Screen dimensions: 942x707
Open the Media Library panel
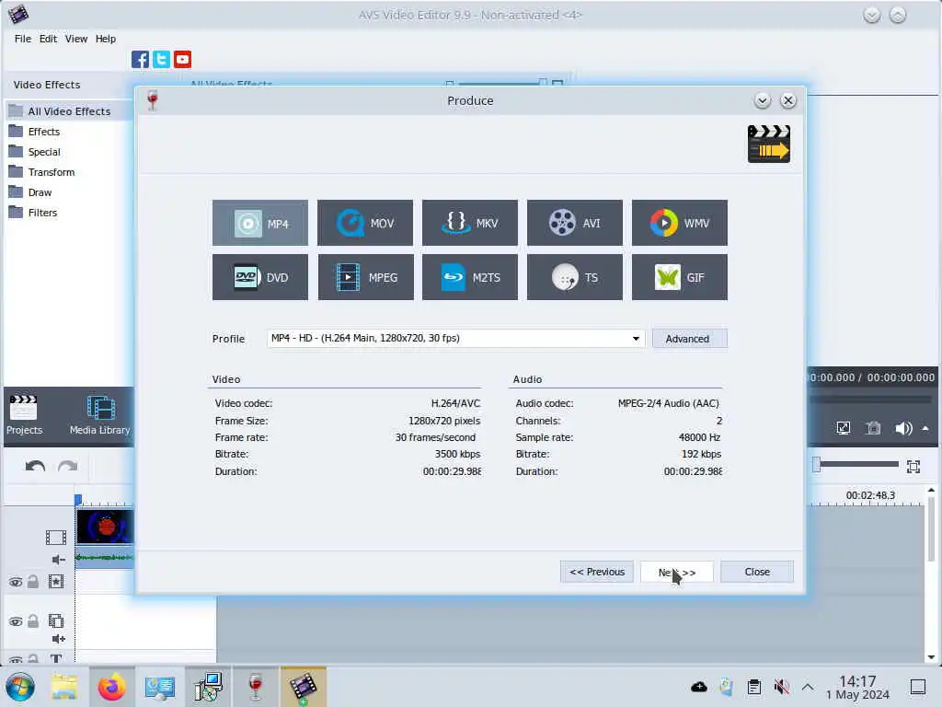click(x=99, y=415)
